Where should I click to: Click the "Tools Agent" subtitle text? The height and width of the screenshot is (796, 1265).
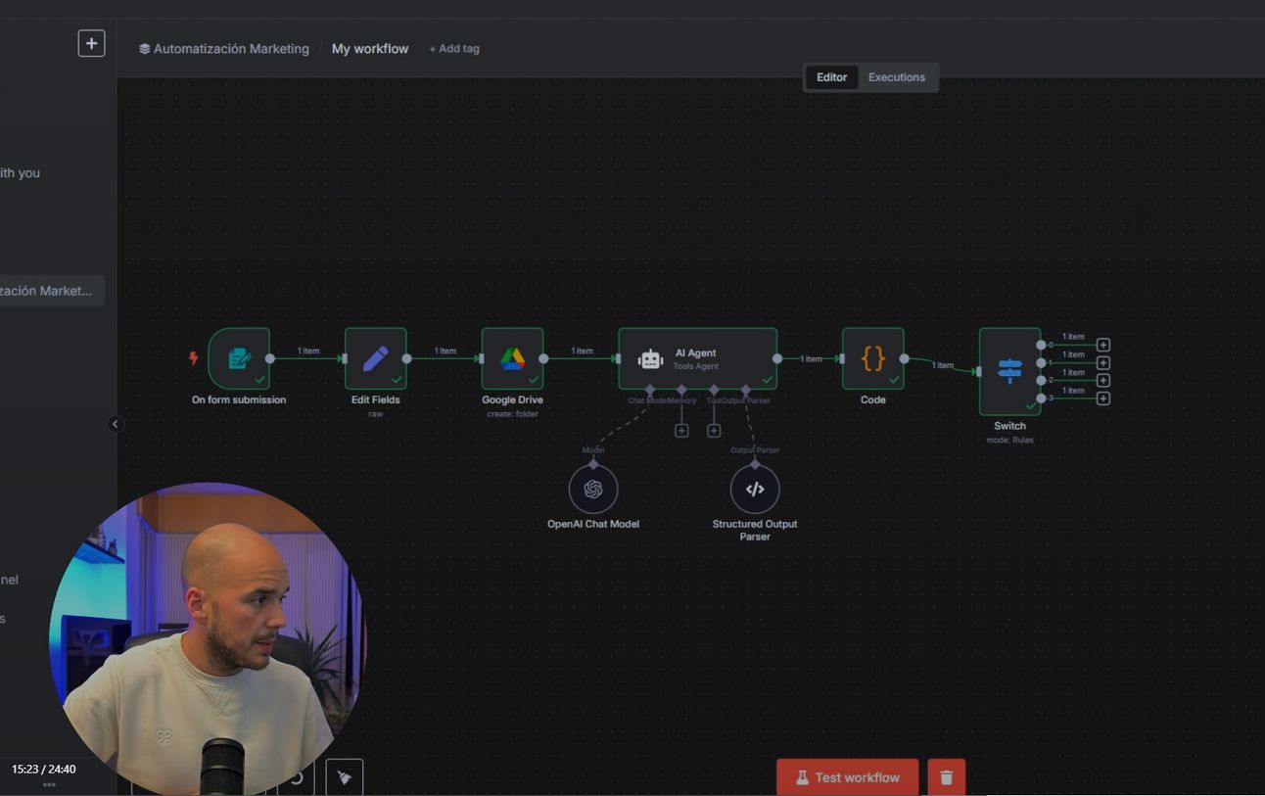coord(695,366)
